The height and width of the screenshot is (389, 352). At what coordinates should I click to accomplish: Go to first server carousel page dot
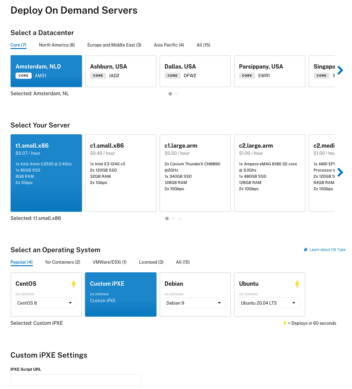tap(167, 218)
